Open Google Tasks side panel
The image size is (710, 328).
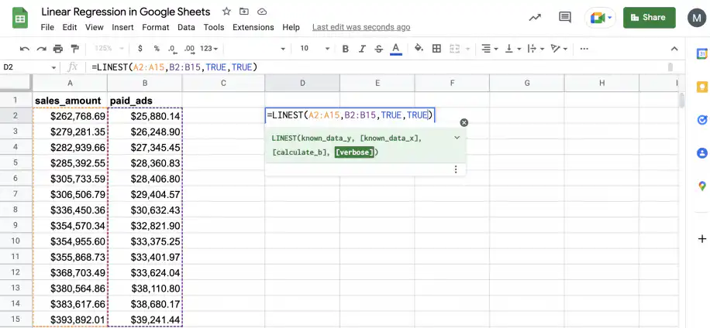[701, 120]
